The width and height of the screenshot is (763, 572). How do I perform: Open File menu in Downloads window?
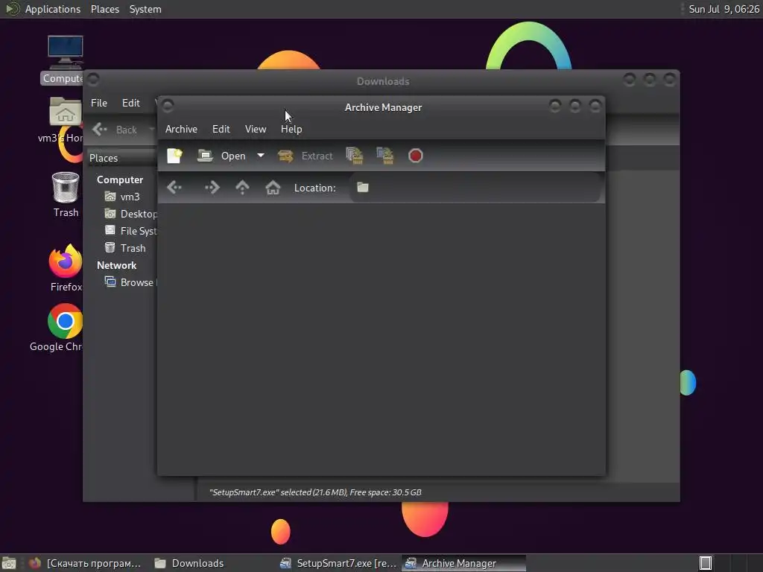[x=99, y=103]
